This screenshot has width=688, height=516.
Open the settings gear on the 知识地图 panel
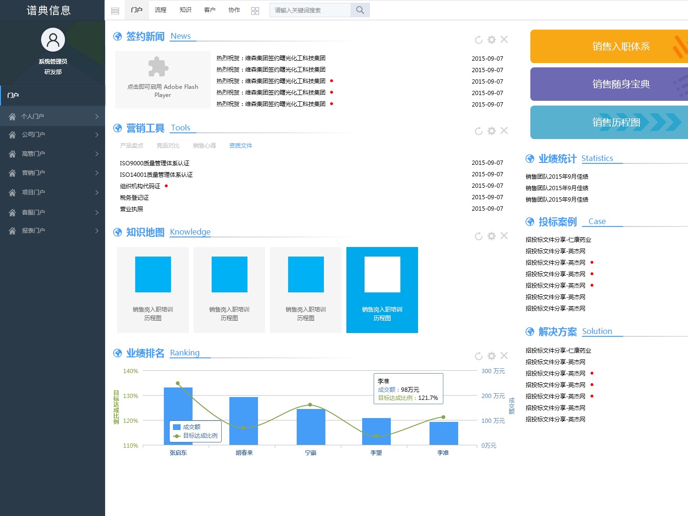491,236
